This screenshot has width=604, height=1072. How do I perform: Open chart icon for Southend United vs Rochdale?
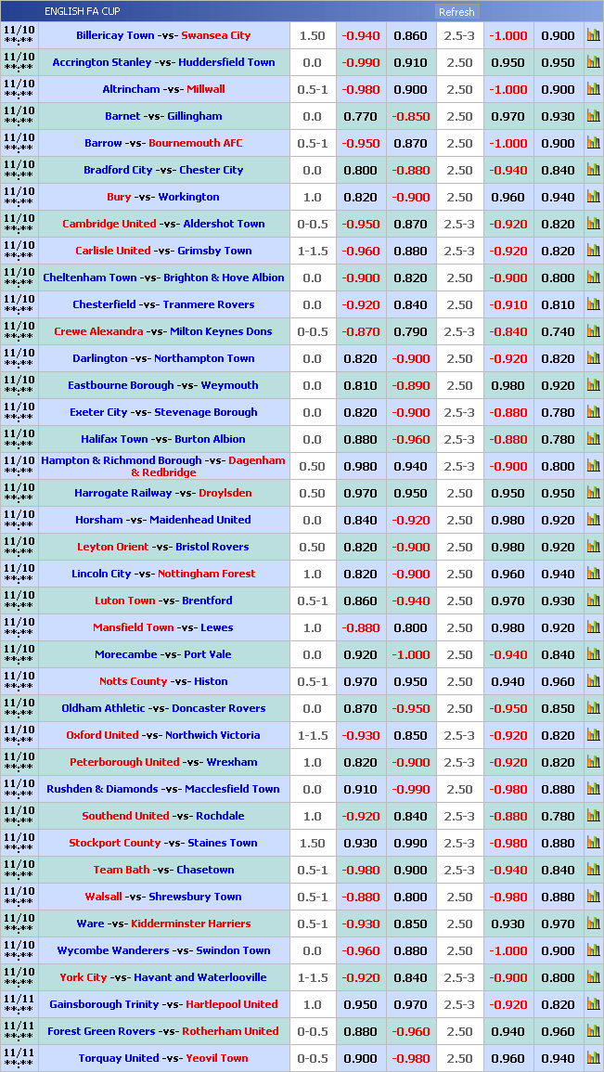tap(593, 816)
